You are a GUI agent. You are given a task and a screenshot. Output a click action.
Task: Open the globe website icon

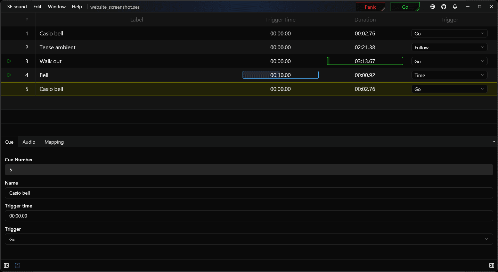point(433,7)
